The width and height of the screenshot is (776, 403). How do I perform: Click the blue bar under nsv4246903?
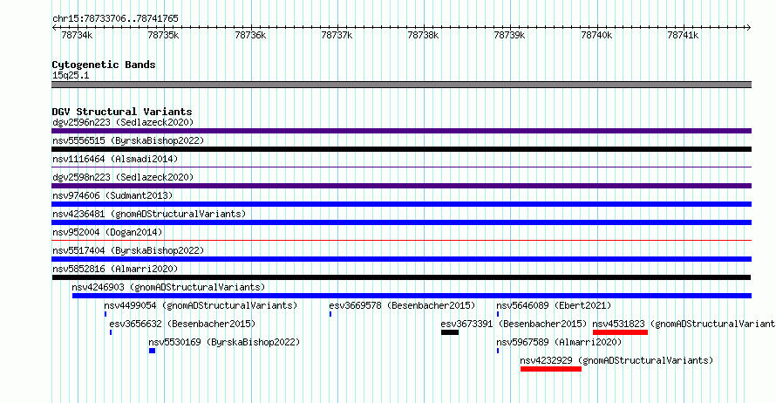pyautogui.click(x=412, y=296)
